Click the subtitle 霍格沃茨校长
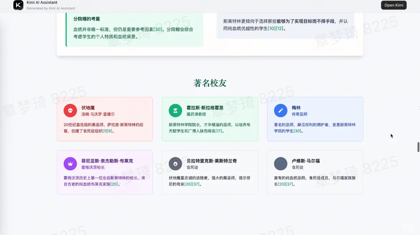 (93, 168)
